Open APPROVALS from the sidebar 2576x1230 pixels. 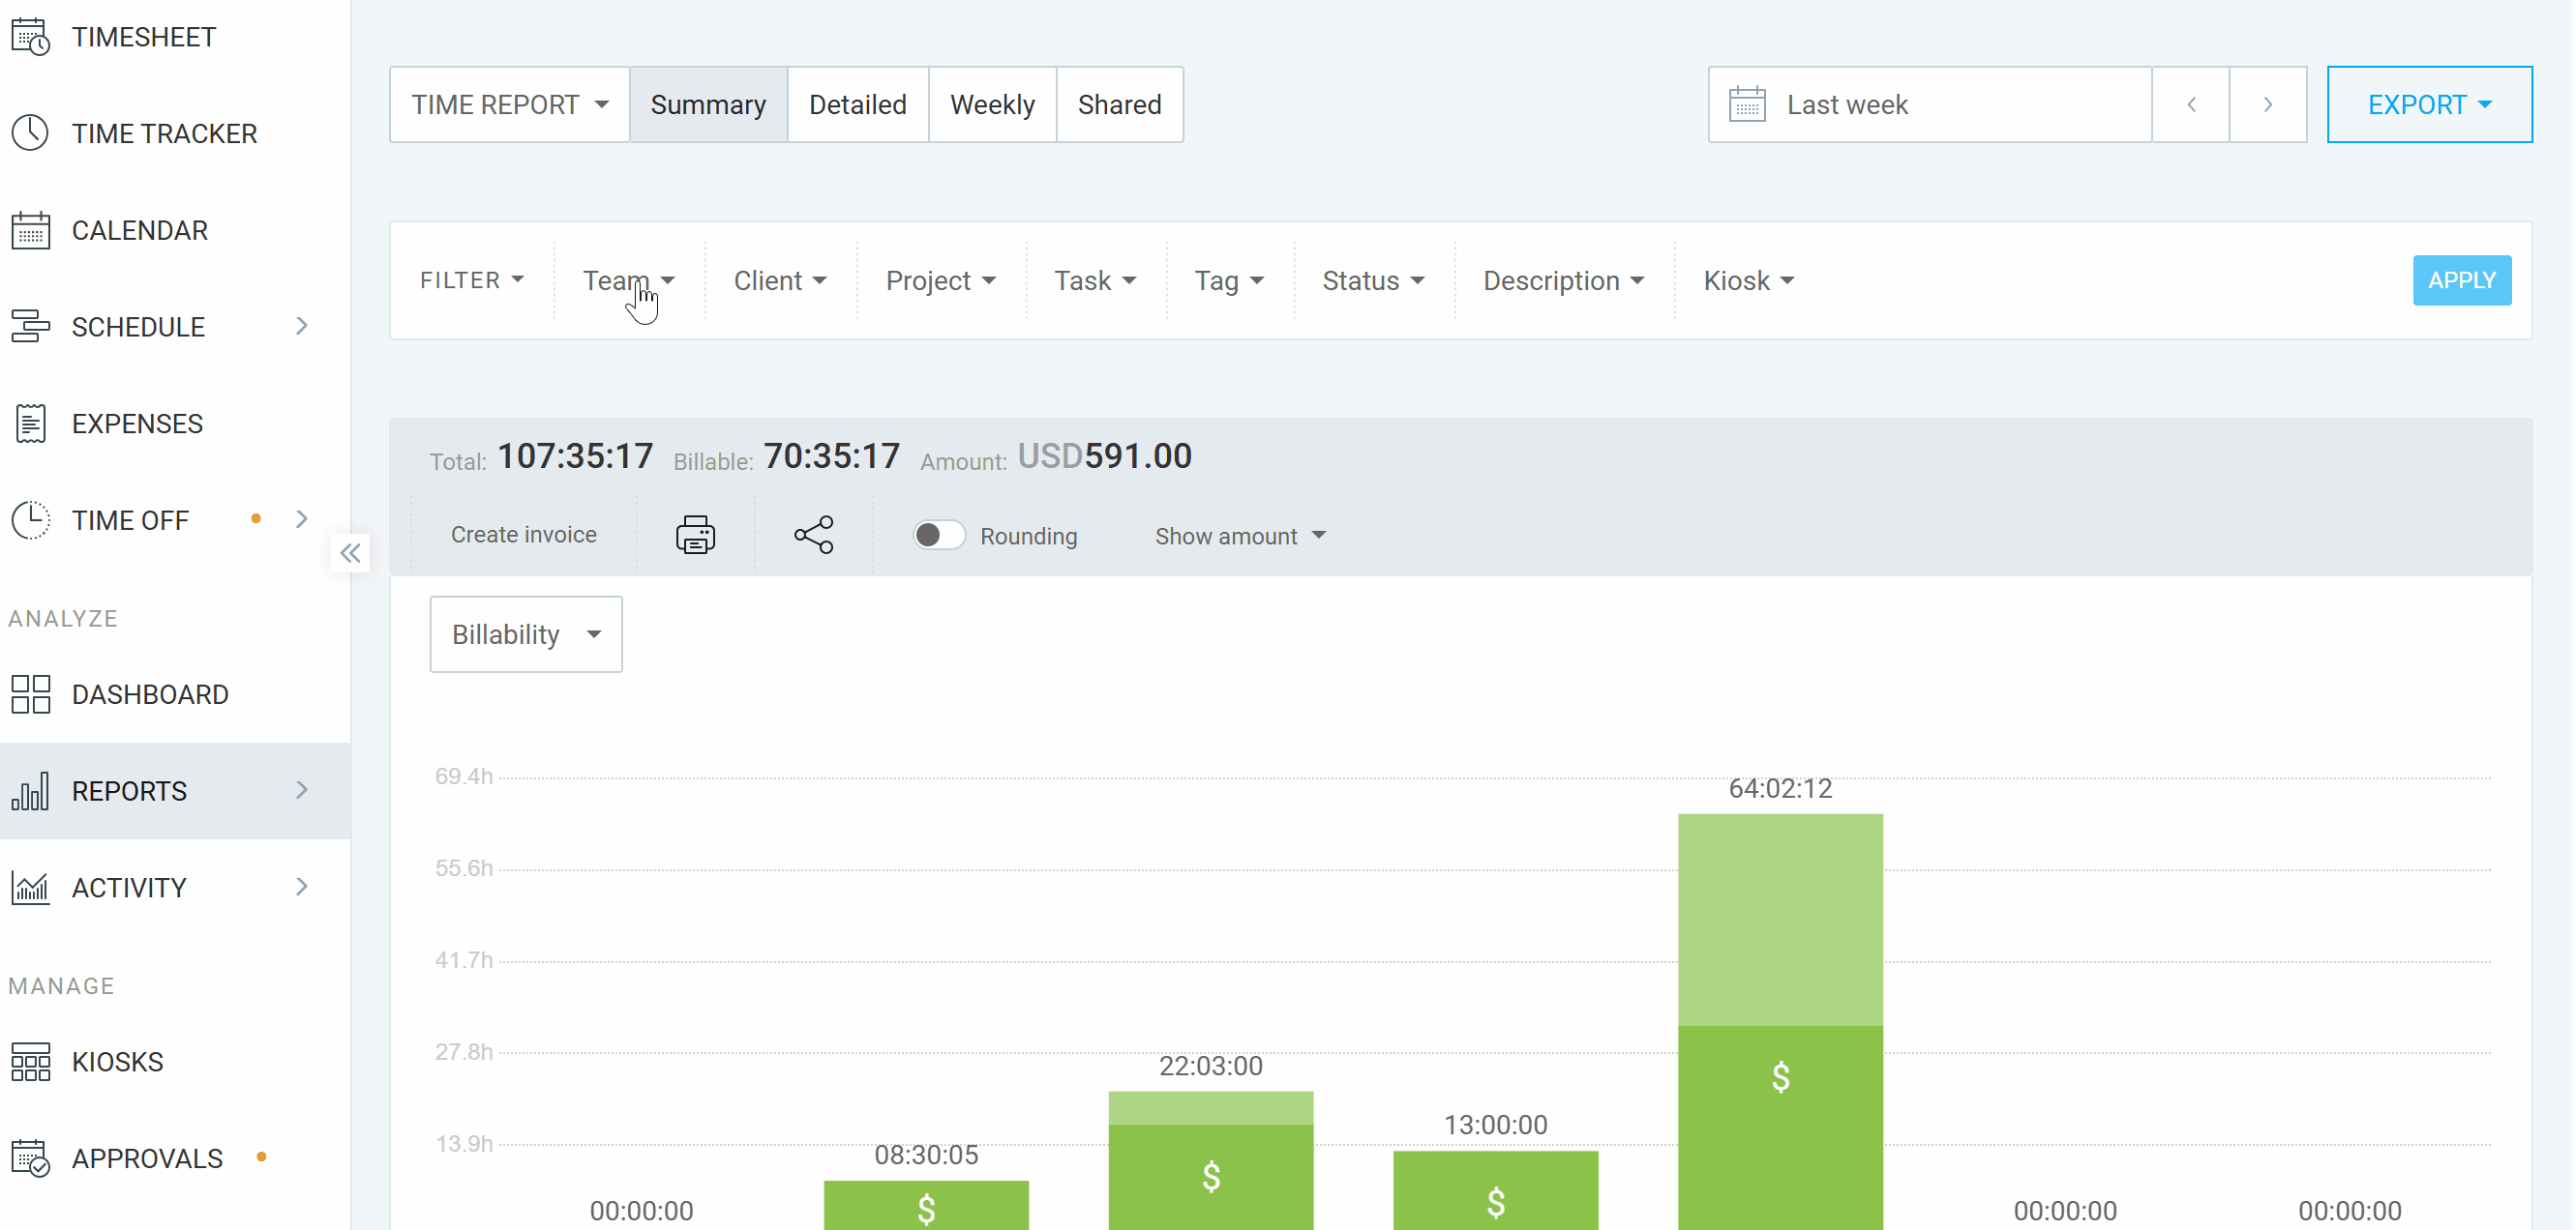pyautogui.click(x=148, y=1159)
